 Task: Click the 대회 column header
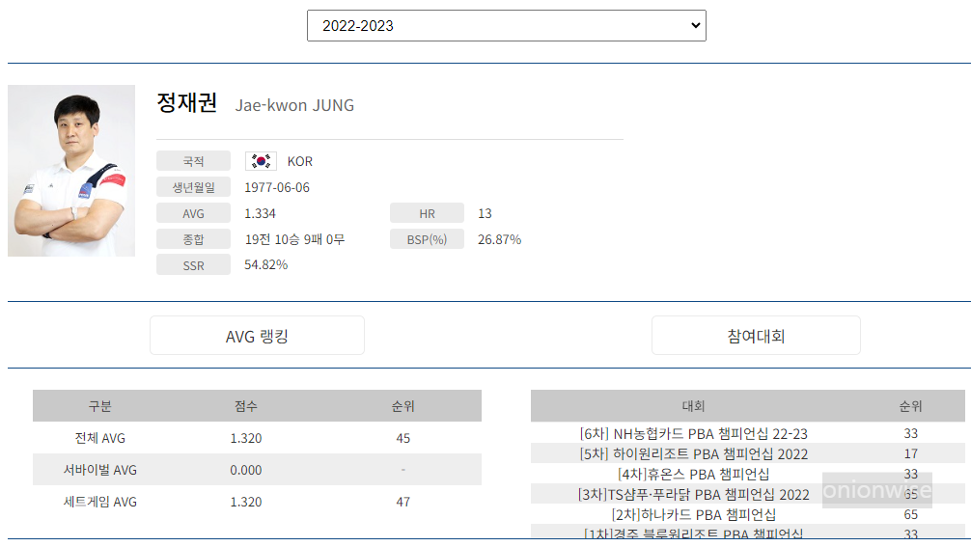click(x=694, y=406)
